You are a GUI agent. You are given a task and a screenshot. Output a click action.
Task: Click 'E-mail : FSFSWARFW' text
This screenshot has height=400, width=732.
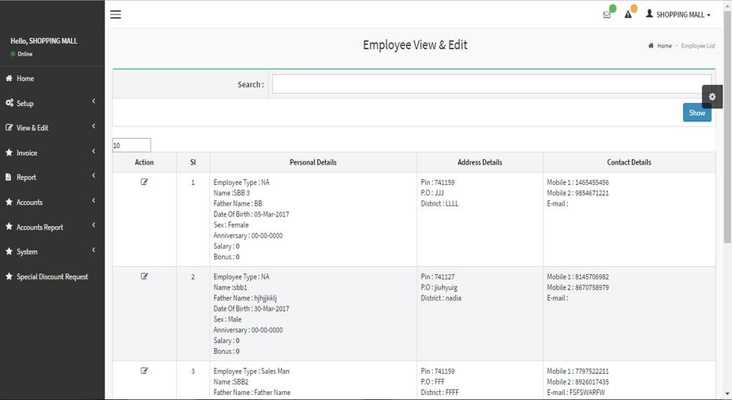point(575,393)
